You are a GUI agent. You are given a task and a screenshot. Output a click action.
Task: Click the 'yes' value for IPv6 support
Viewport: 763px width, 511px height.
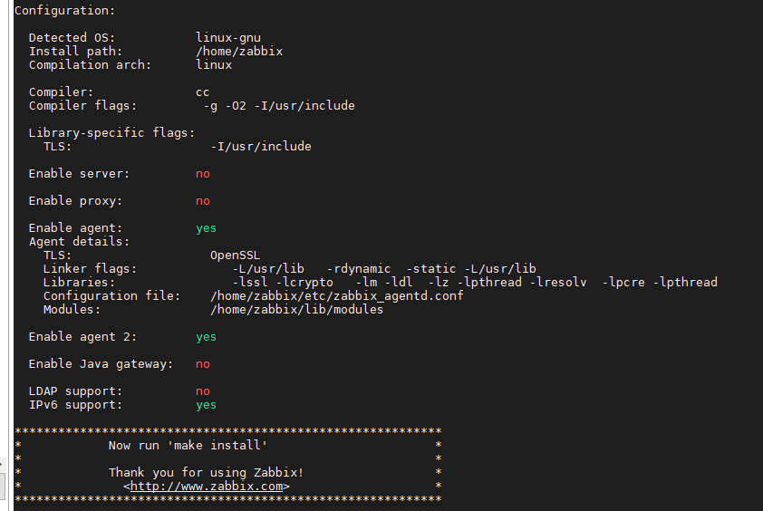point(207,405)
